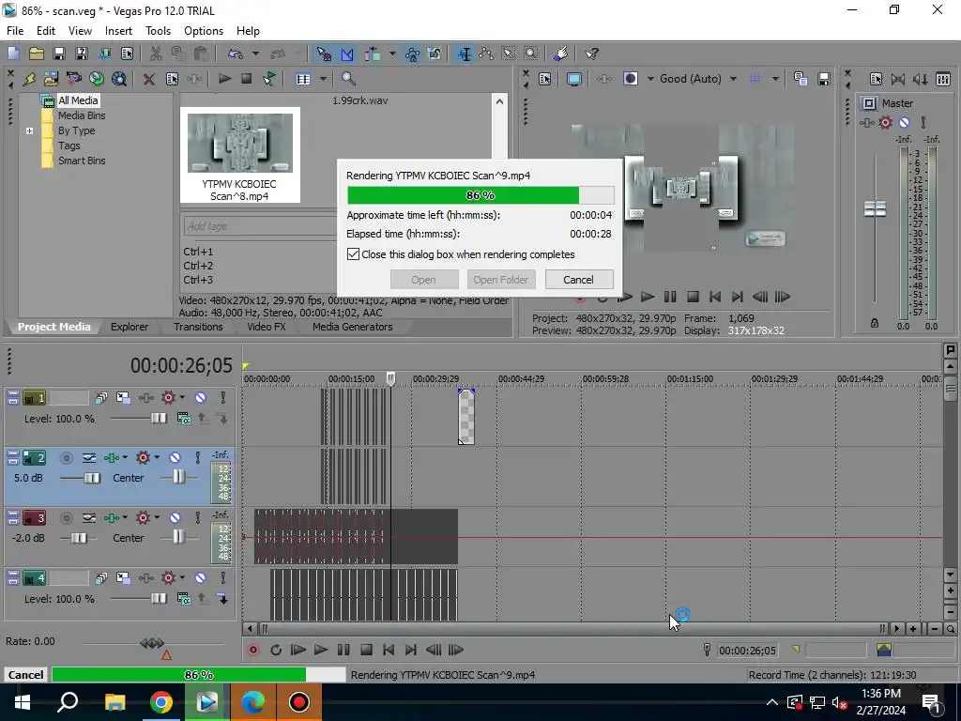Click timeline stop button
This screenshot has height=721, width=961.
(366, 650)
